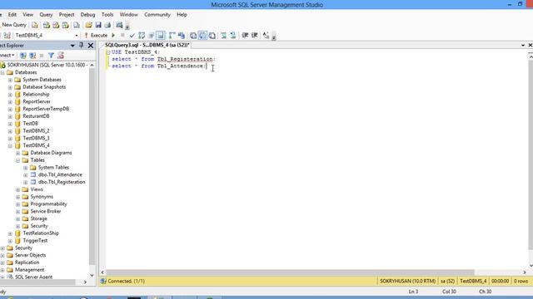The width and height of the screenshot is (533, 299).
Task: Open the Project menu
Action: click(x=67, y=15)
